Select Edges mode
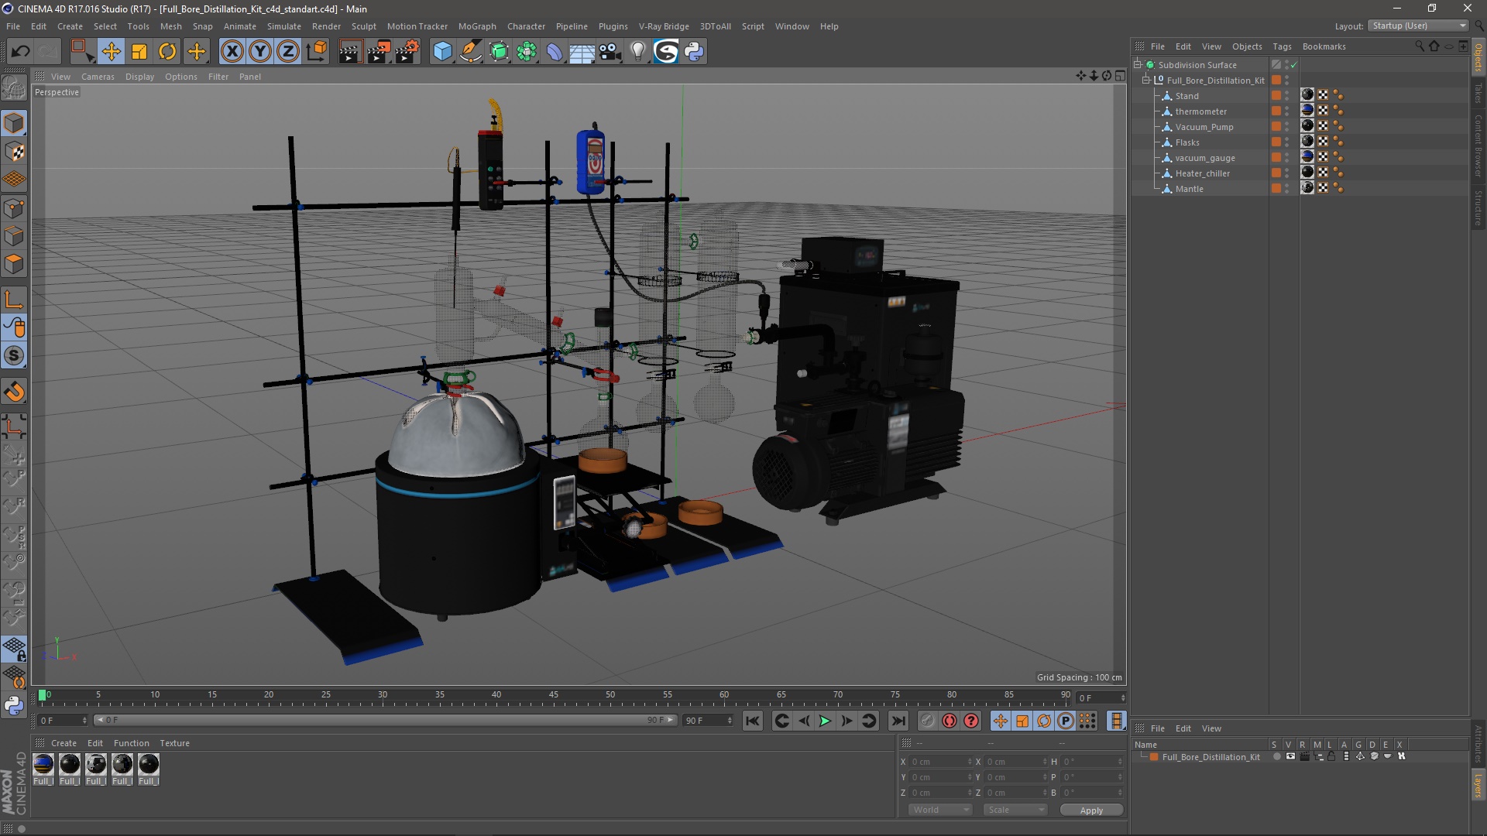Viewport: 1487px width, 836px height. pyautogui.click(x=14, y=236)
